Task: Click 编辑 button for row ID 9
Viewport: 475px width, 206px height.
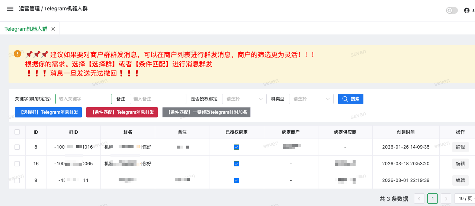Action: tap(460, 180)
